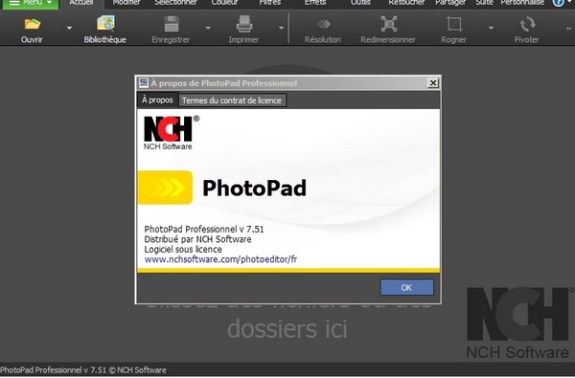Expand the Imprimer dropdown arrow
This screenshot has height=378, width=575.
pyautogui.click(x=281, y=28)
